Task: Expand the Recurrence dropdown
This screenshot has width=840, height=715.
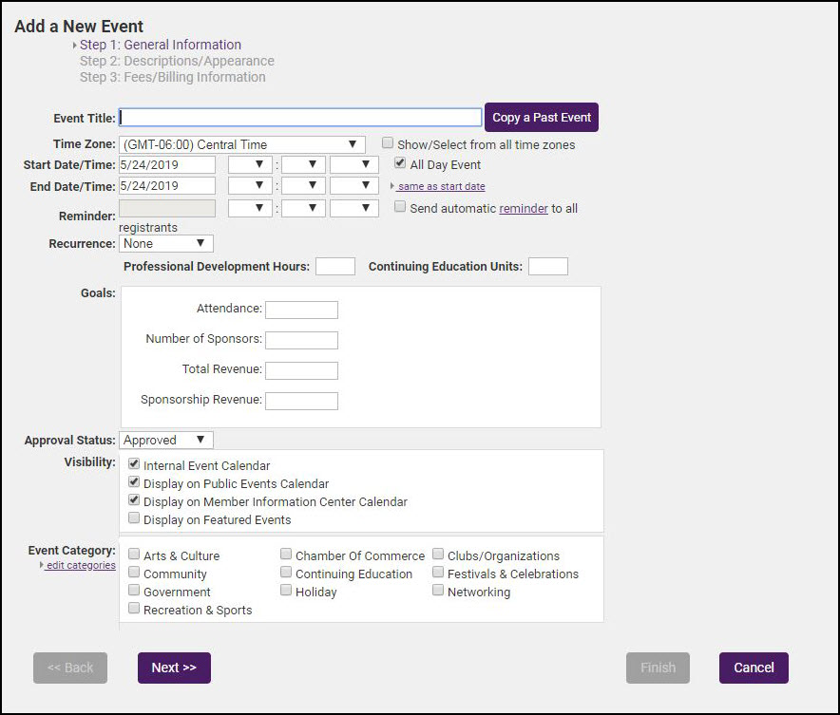Action: coord(166,244)
